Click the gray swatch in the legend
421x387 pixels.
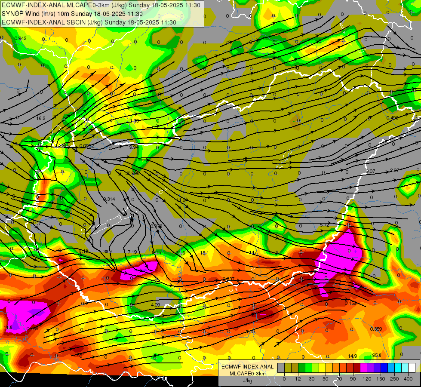click(281, 368)
